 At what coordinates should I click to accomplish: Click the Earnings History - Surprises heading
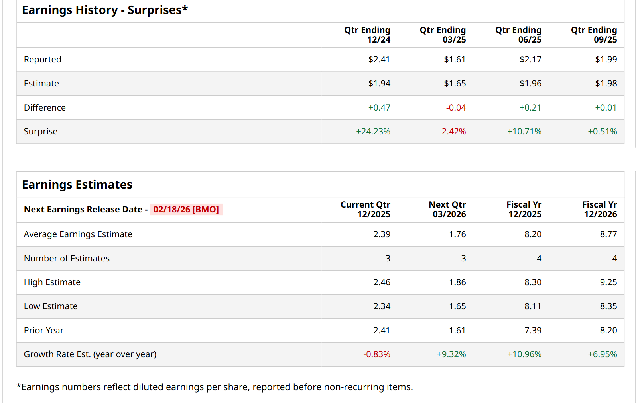[105, 10]
